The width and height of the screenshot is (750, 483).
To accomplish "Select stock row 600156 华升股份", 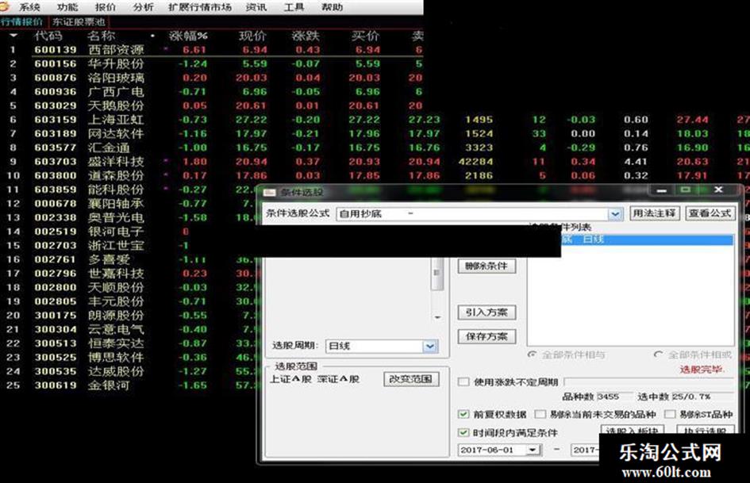I will pos(211,63).
